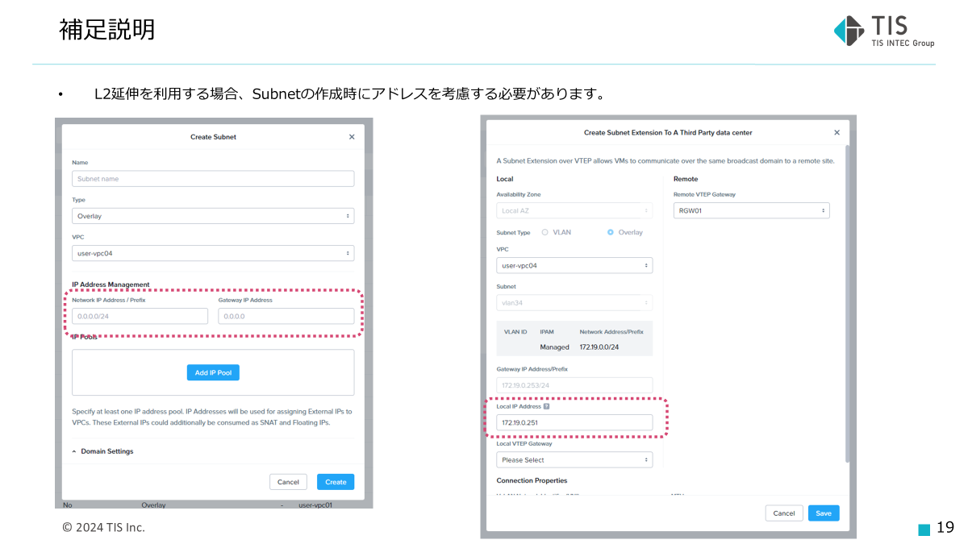Click the IP Address Management heading
968x544 pixels.
[111, 284]
